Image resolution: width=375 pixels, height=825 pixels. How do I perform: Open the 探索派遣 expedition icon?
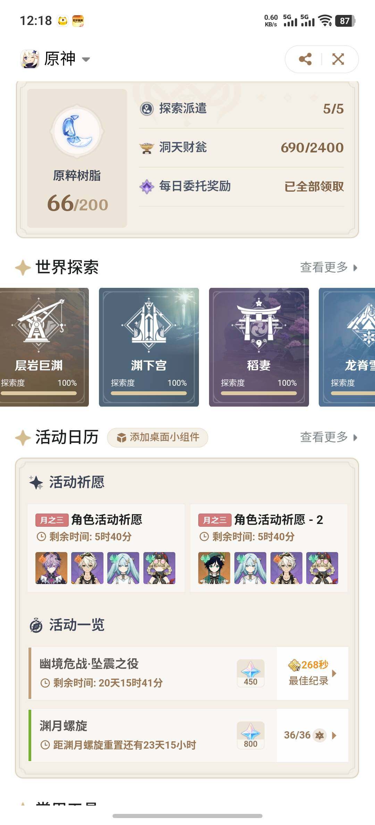coord(147,109)
